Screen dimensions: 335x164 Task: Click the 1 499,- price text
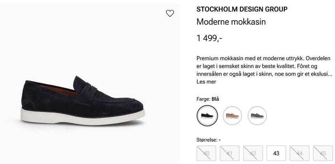[x=209, y=38]
